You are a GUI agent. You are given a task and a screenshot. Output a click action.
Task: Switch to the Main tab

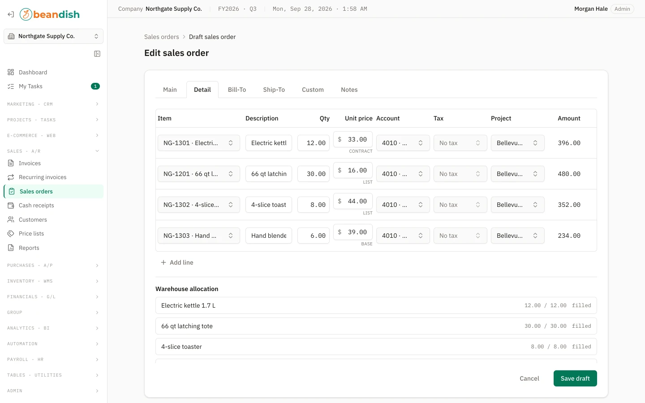170,90
